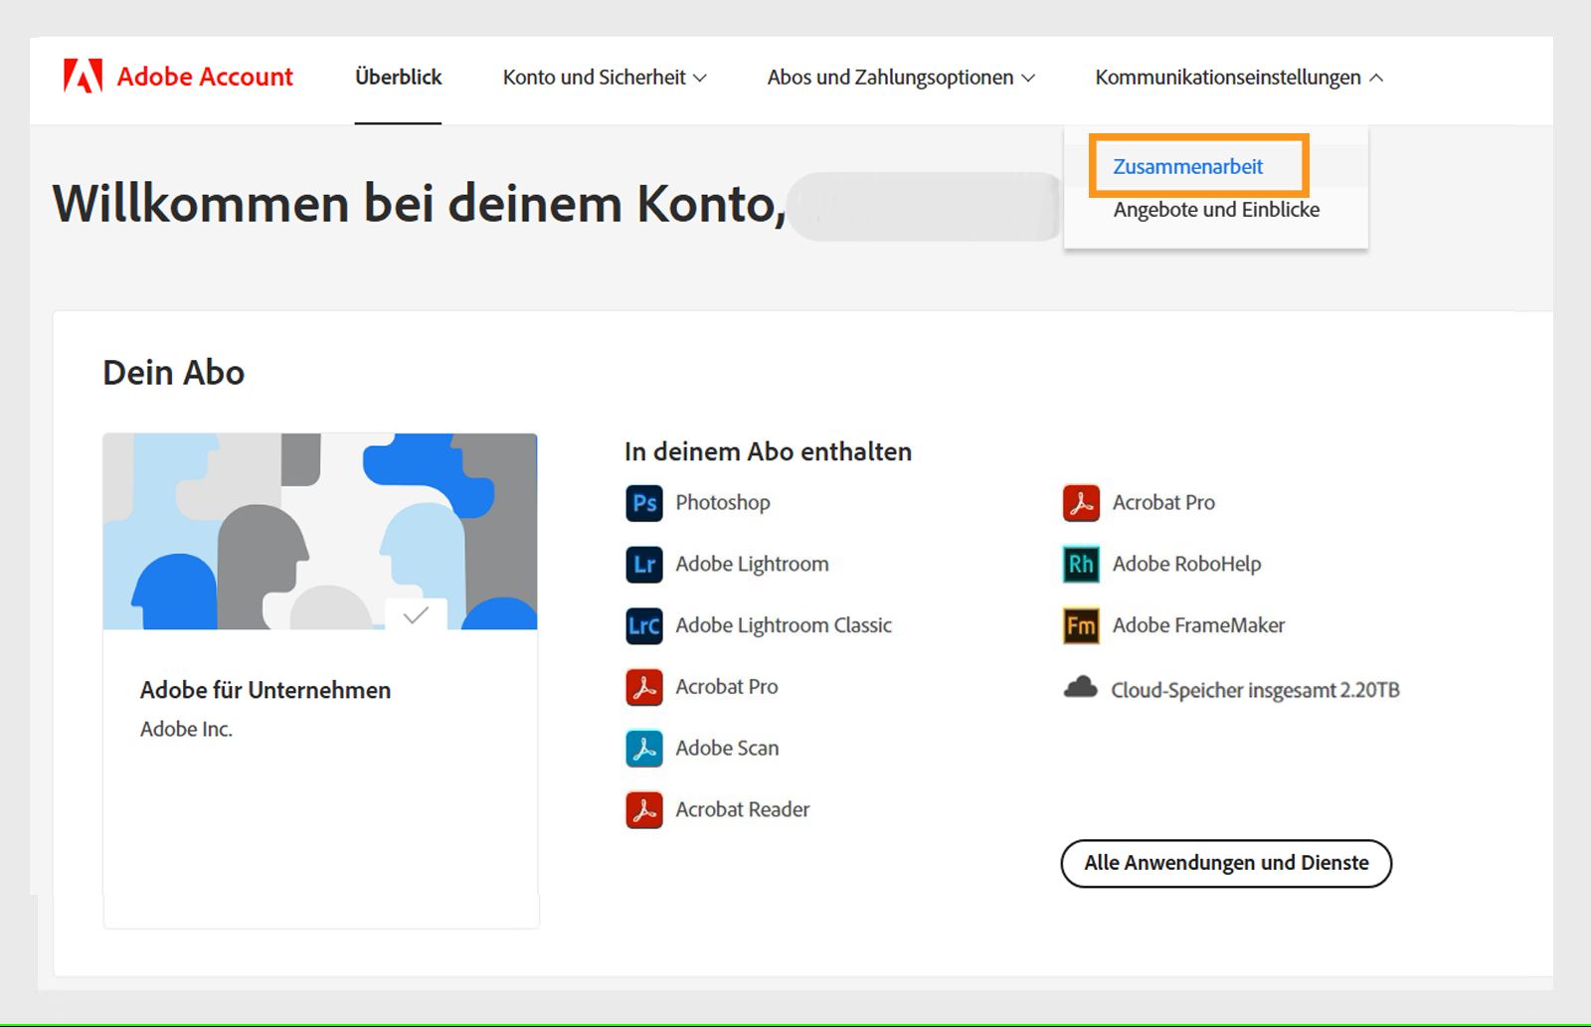Click the Acrobat Reader label

[743, 810]
